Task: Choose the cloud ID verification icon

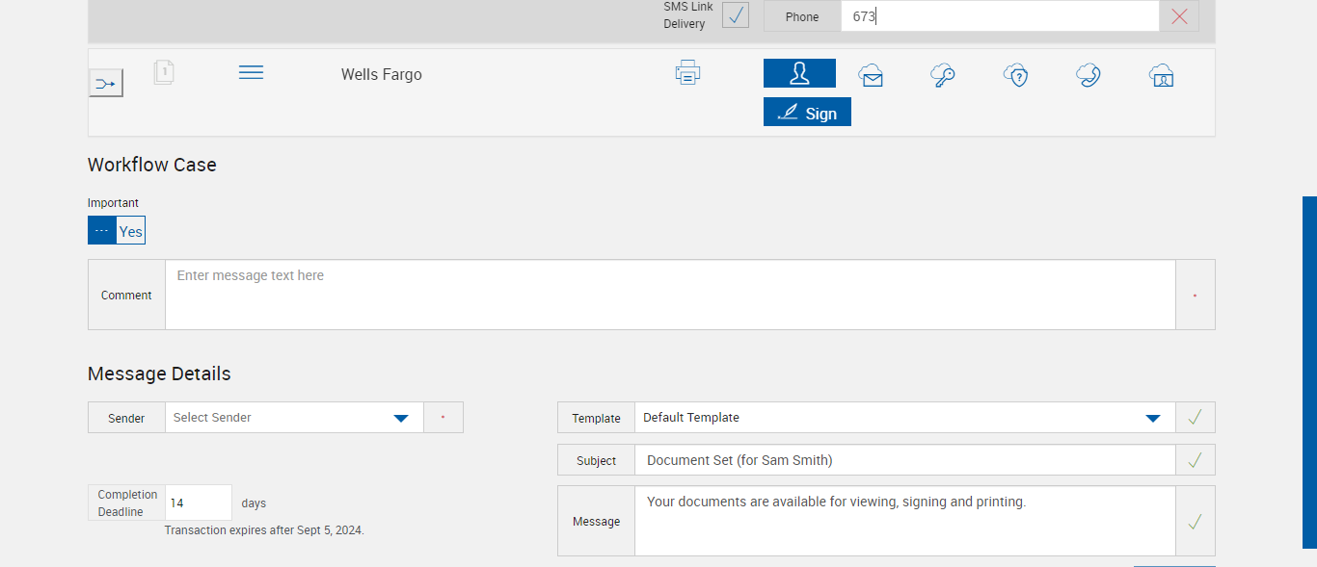Action: click(1161, 75)
